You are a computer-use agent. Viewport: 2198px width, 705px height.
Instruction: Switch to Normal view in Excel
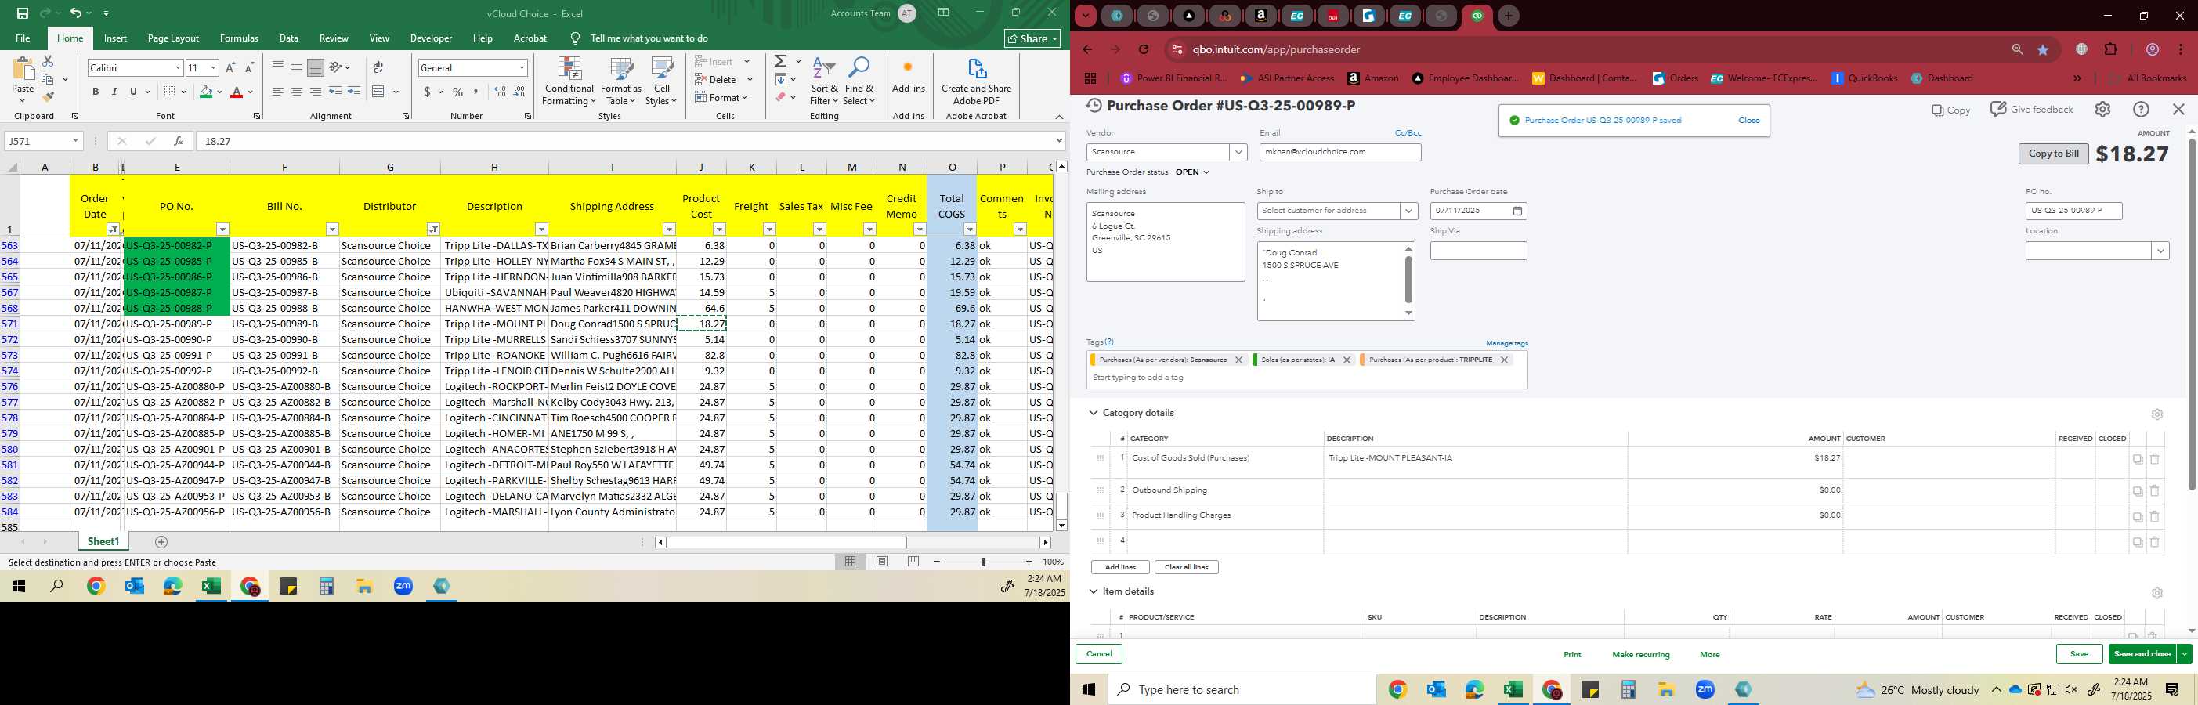[x=850, y=562]
